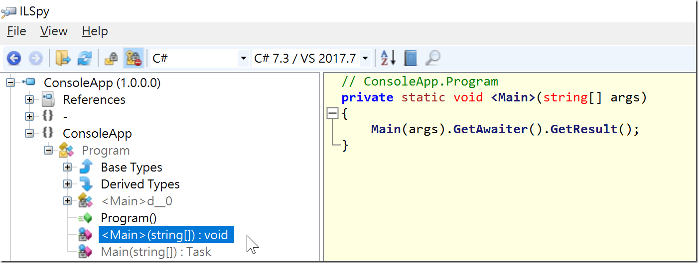The image size is (698, 263).
Task: Click the braces icon of "-" namespace
Action: click(x=48, y=116)
